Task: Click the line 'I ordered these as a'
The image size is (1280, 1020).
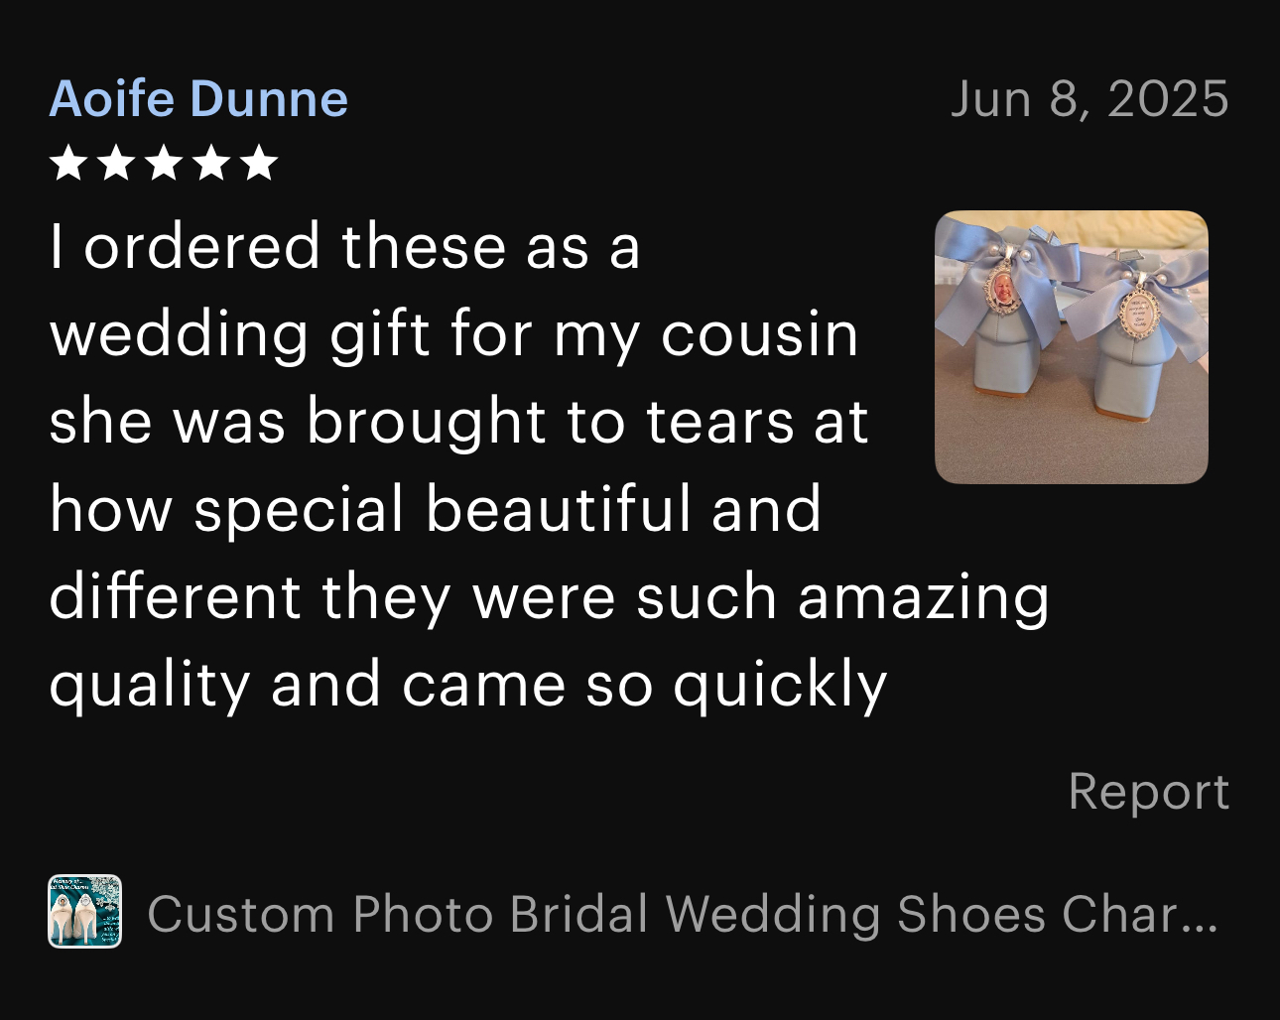Action: tap(345, 246)
